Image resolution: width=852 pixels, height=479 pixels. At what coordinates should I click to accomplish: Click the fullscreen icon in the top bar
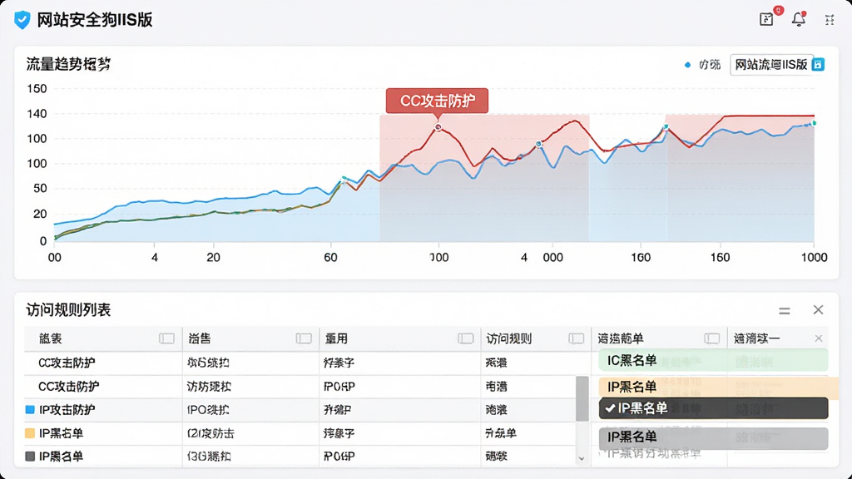click(830, 20)
